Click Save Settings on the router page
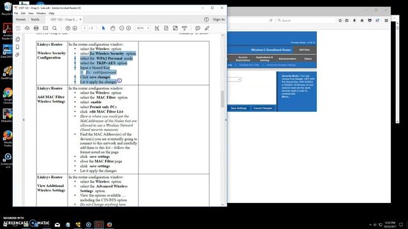 coord(238,108)
